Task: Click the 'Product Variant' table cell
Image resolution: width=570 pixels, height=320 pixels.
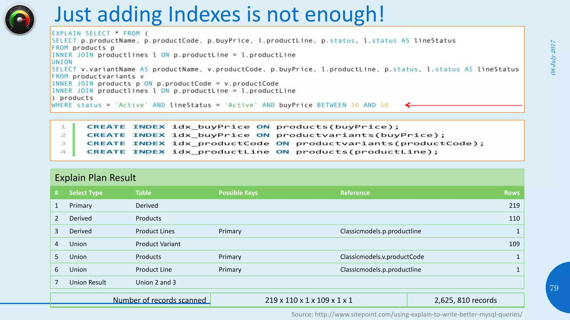Action: pos(158,244)
